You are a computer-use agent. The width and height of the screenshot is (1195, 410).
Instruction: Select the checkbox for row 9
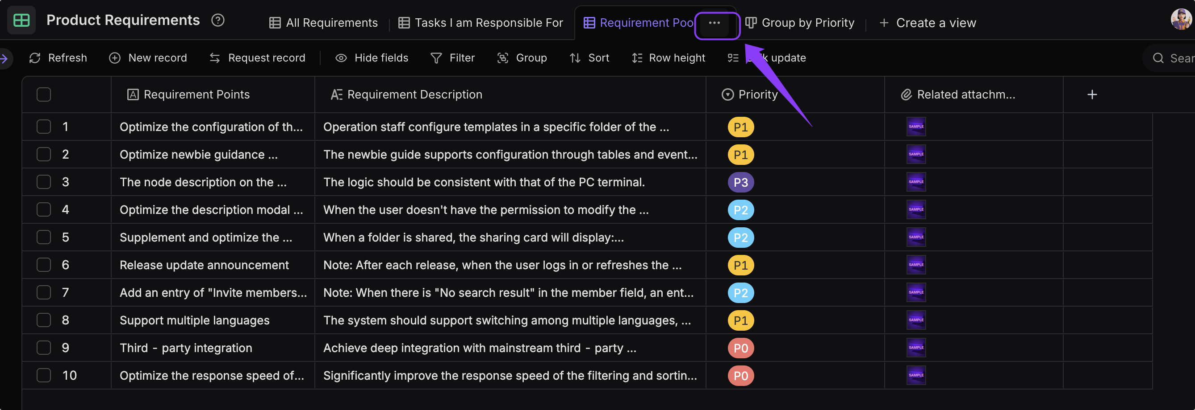pyautogui.click(x=44, y=348)
